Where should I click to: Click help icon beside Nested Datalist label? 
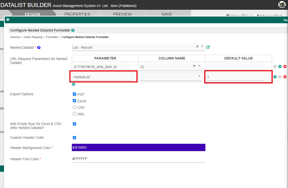[39, 47]
